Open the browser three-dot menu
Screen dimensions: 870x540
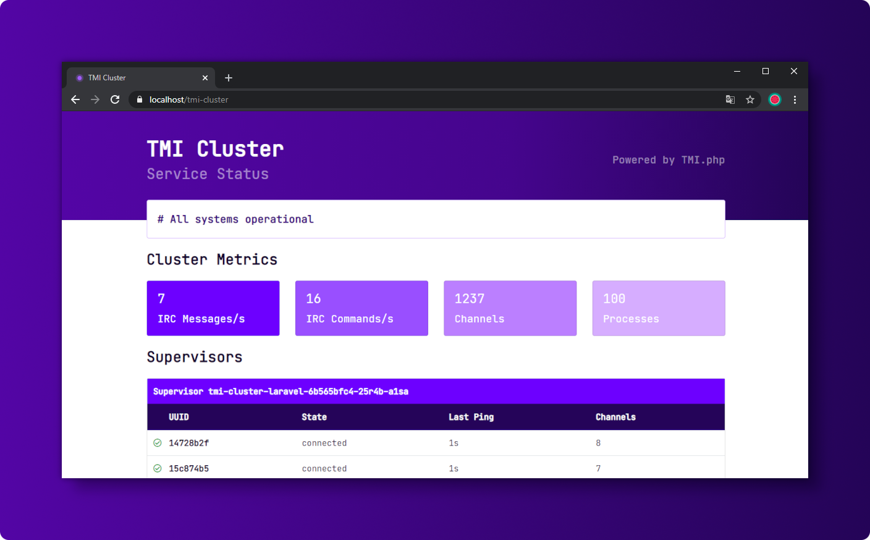(x=795, y=99)
